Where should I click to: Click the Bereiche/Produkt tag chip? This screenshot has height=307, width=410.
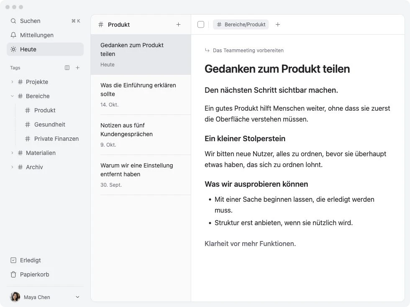point(241,25)
